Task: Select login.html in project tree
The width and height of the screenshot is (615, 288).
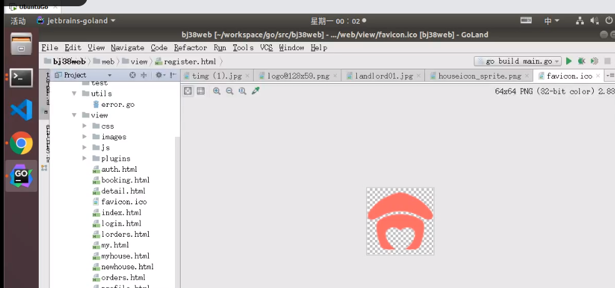Action: 117,224
